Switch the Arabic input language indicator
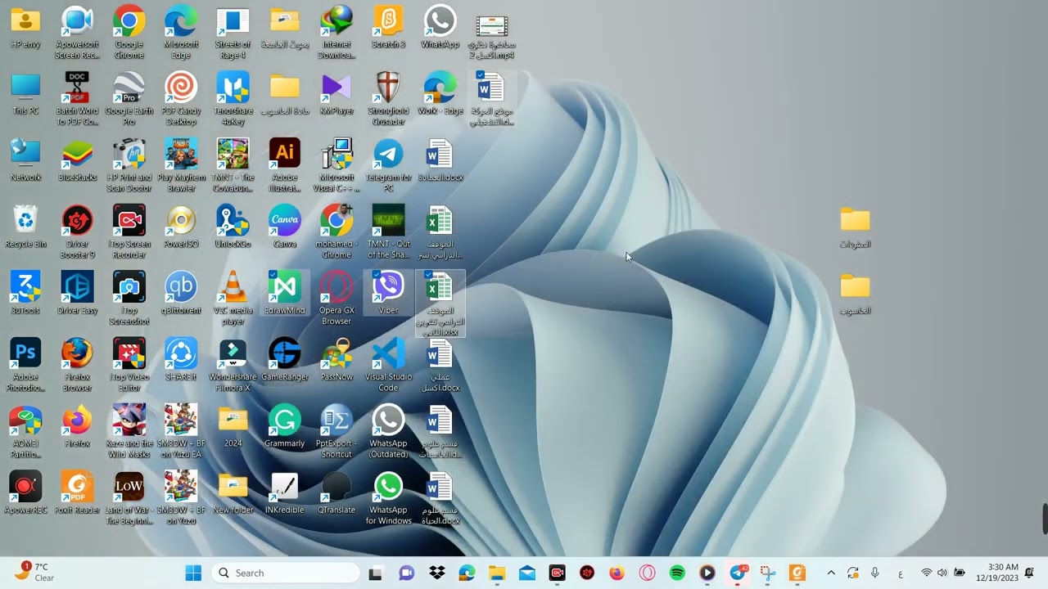1048x589 pixels. (901, 573)
